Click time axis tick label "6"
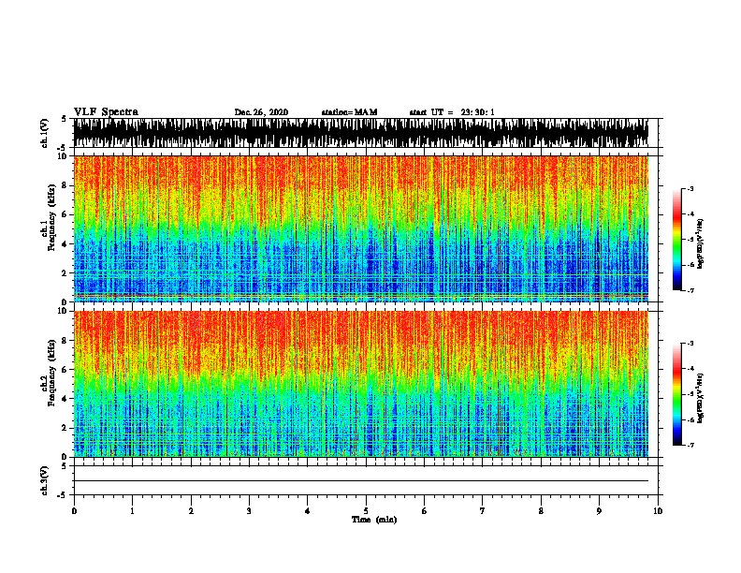Image resolution: width=741 pixels, height=573 pixels. tap(425, 511)
